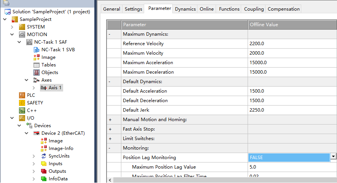Click the horizontal scrollbar left arrow
This screenshot has width=337, height=183.
point(110,180)
